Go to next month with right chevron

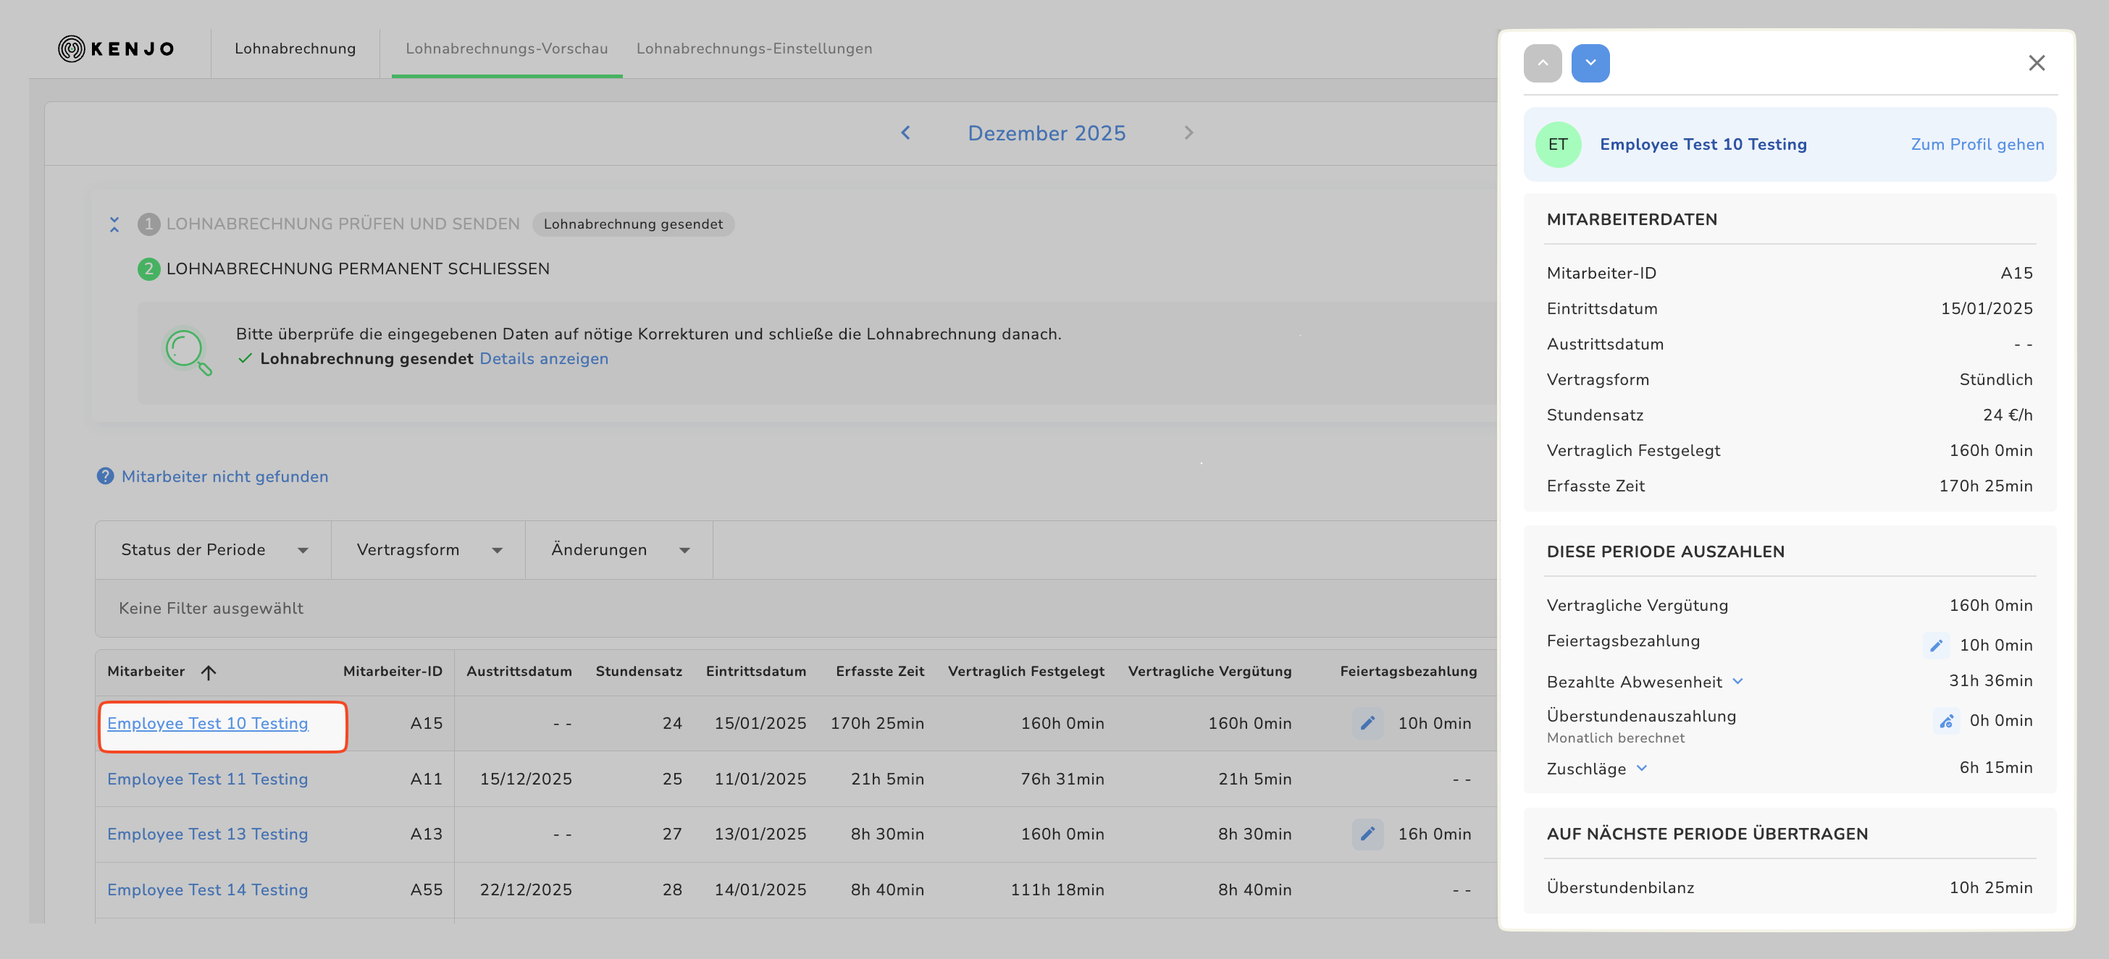[1188, 132]
